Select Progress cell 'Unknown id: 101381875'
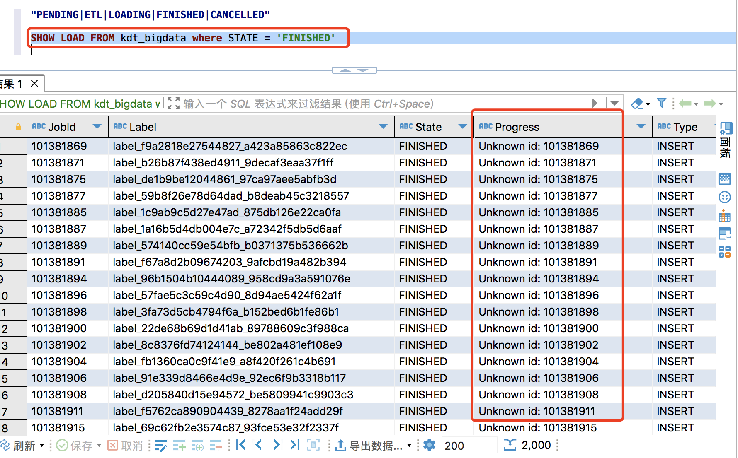Screen dimensions: 738x458 tap(563, 179)
